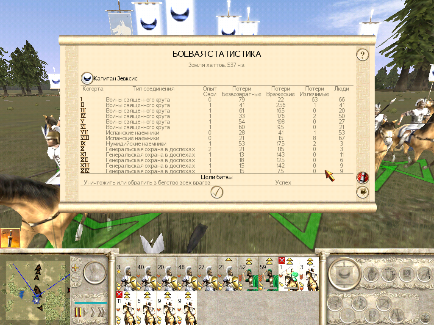The width and height of the screenshot is (434, 325).
Task: Click the Люди column header
Action: click(342, 89)
